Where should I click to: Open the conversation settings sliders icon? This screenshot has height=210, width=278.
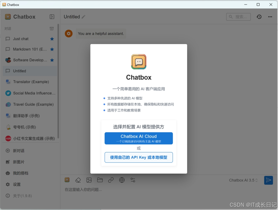tap(133, 180)
